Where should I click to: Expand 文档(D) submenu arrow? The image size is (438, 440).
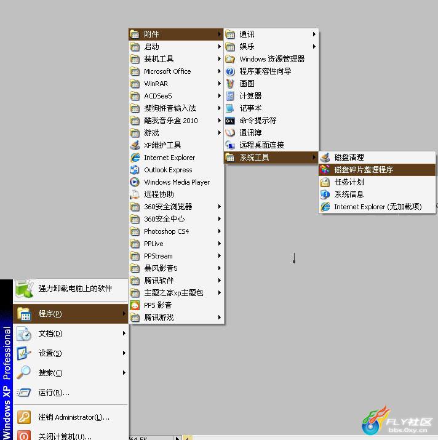[x=124, y=334]
